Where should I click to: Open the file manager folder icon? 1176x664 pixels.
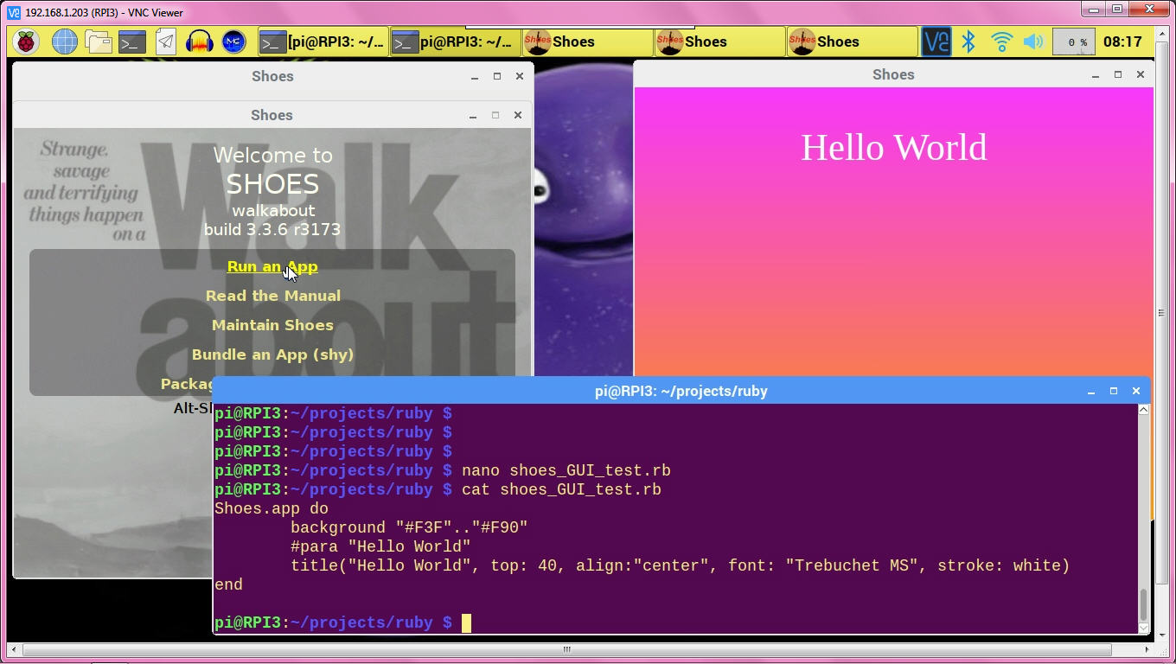coord(98,41)
